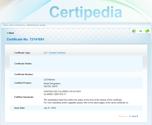Open QISDA CORPORATION breadcrumb link
Screen dimensions: 152x125
pyautogui.click(x=17, y=25)
